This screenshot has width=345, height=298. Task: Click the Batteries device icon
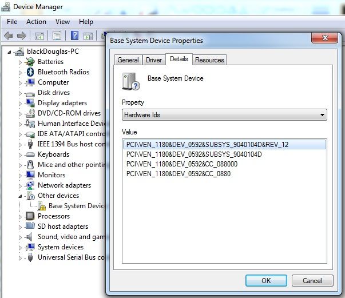tap(30, 62)
